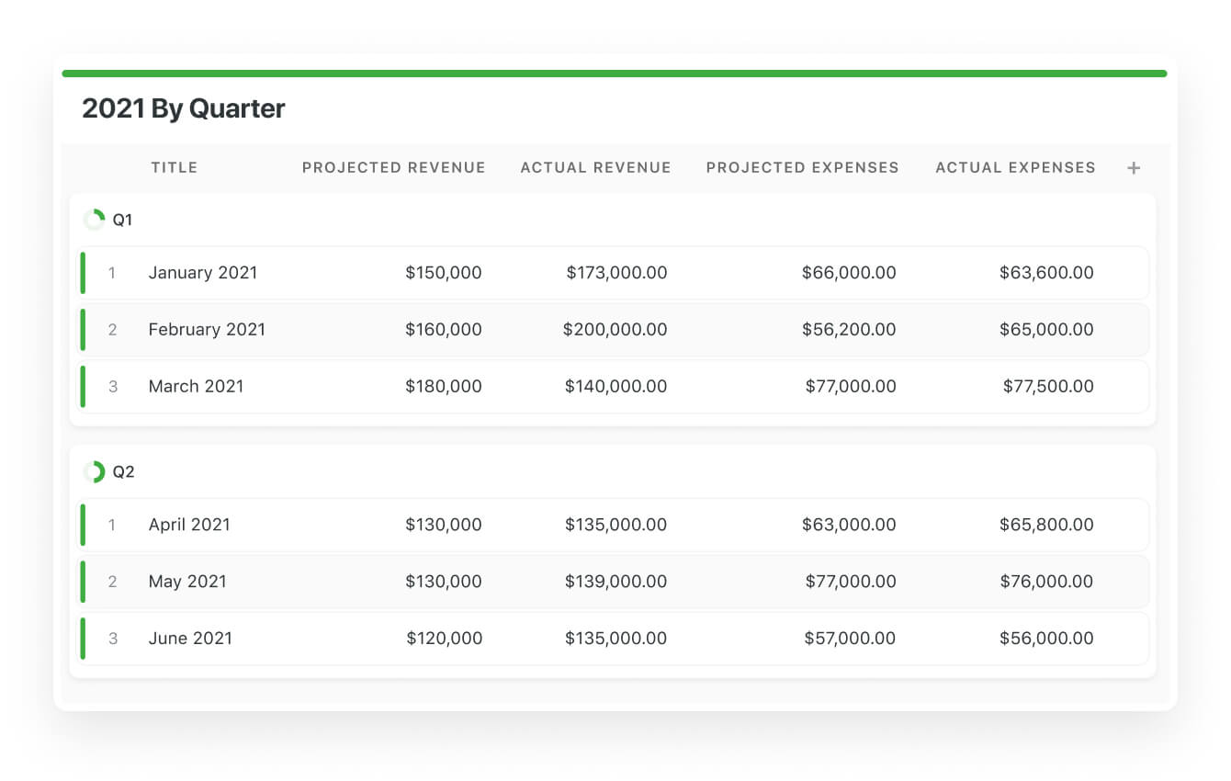Collapse the Q1 group header
The height and width of the screenshot is (781, 1231).
click(123, 221)
